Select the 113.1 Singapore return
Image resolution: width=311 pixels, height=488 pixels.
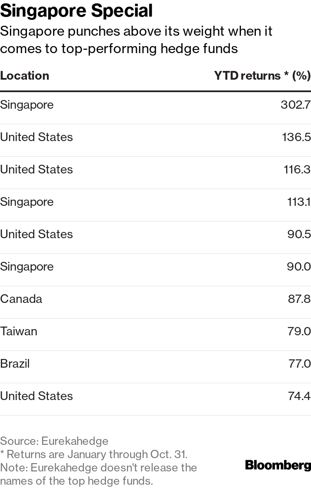(x=299, y=202)
